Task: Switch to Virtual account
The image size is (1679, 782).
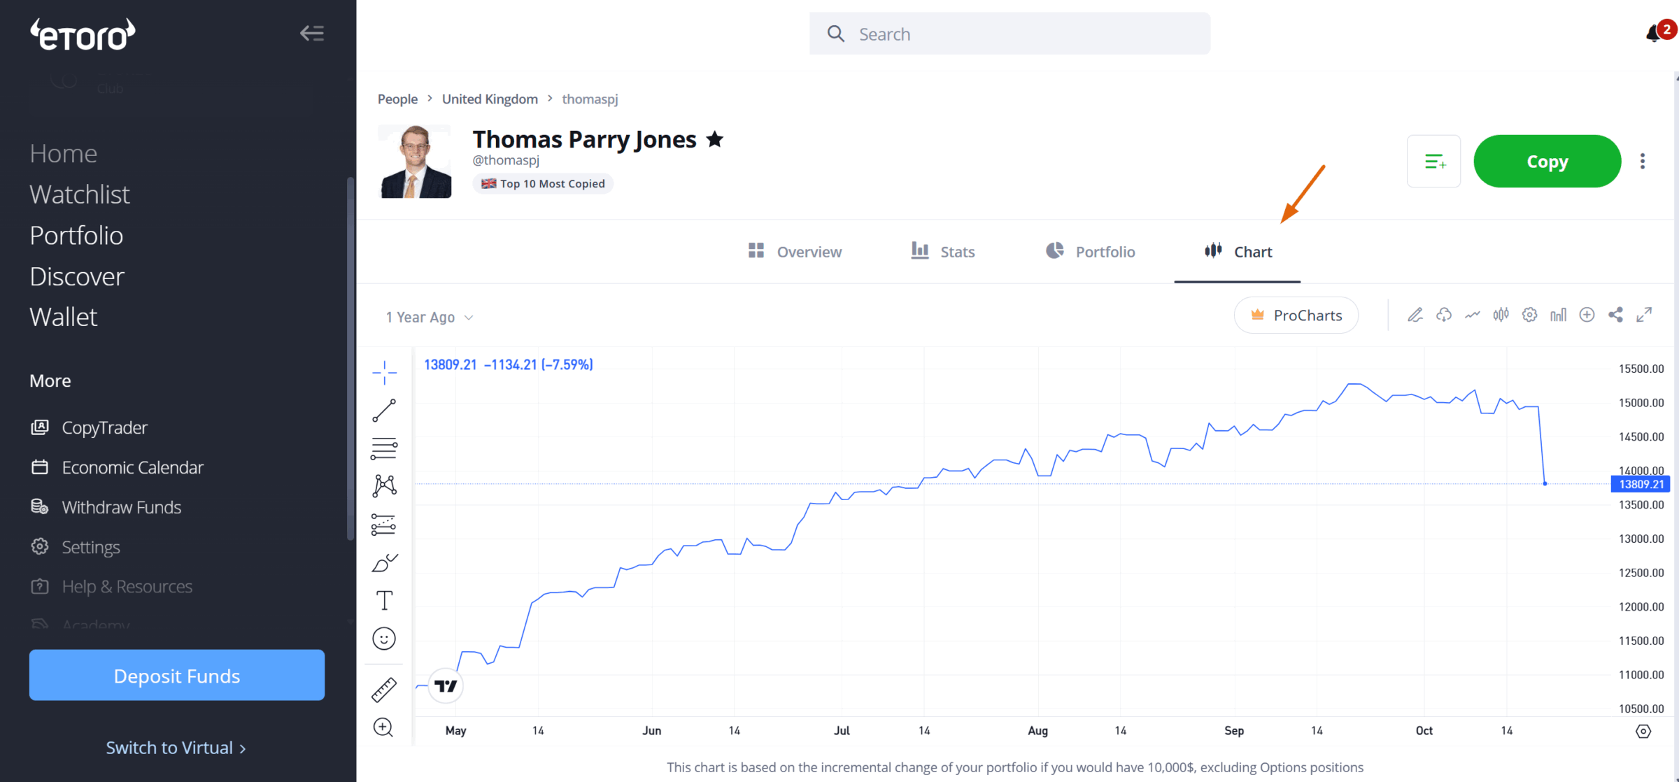Action: click(176, 748)
